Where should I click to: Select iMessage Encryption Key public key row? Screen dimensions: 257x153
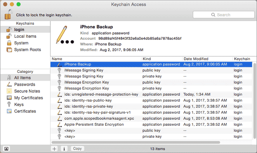tap(151, 82)
